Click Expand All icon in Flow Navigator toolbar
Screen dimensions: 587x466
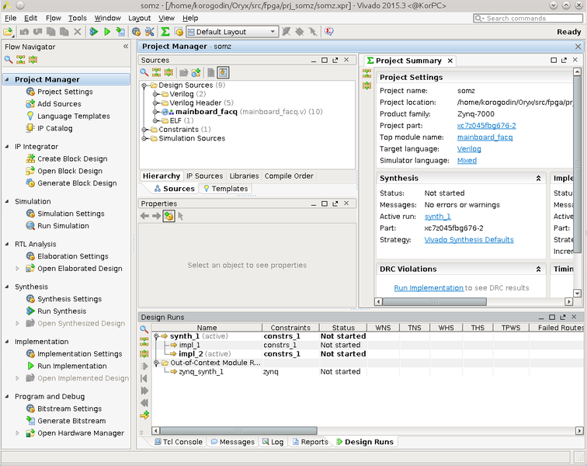33,60
